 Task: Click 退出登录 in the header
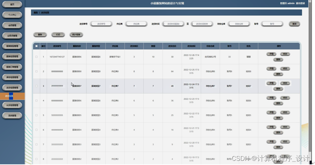300,3
